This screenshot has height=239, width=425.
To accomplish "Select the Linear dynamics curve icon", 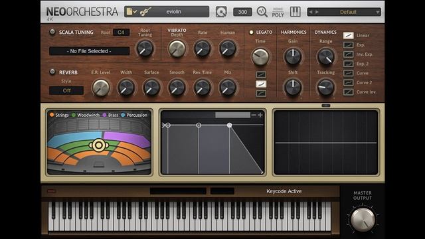I will coord(348,35).
